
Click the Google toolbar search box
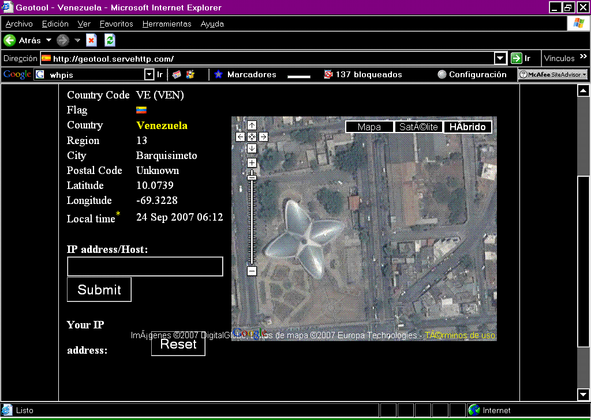(89, 74)
